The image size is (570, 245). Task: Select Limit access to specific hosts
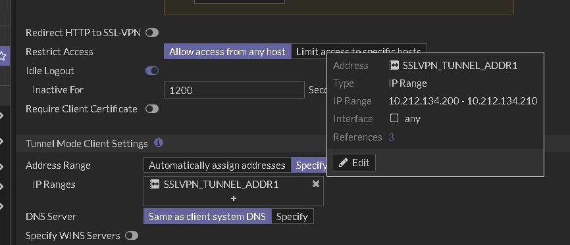pos(359,52)
